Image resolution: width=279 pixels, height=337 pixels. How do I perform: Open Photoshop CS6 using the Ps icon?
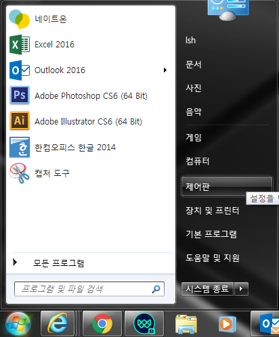20,95
